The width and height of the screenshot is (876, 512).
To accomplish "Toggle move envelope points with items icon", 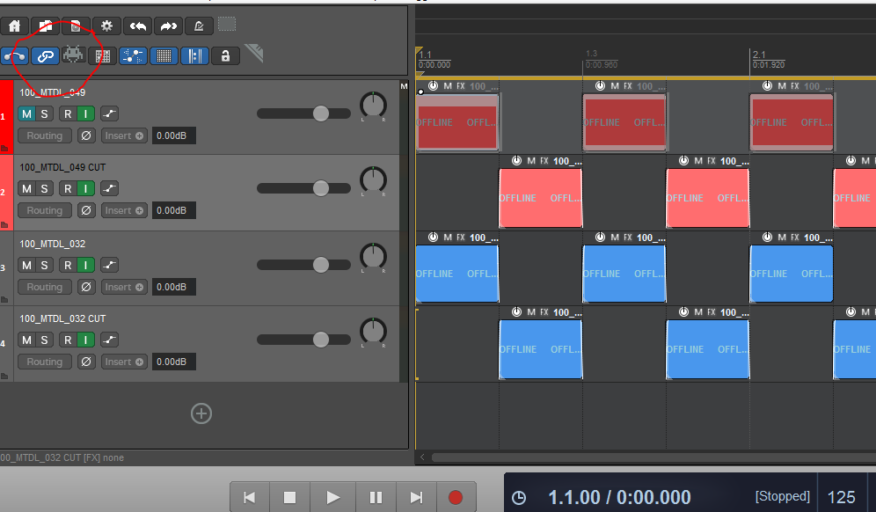I will 133,56.
